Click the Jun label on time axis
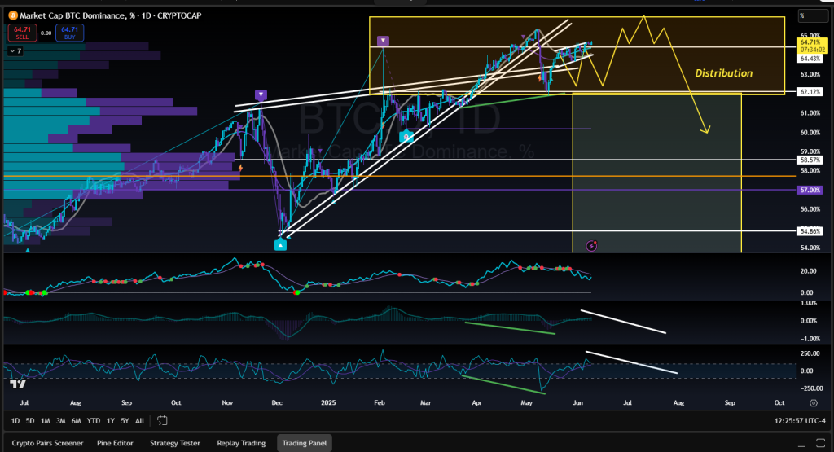The image size is (834, 452). tap(577, 402)
